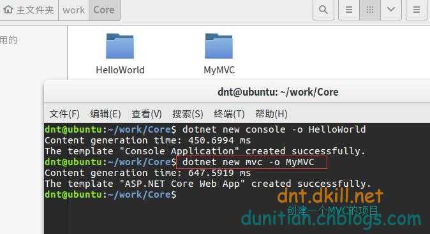Click the ASP.NET Core Web App line
This screenshot has width=430, height=234.
[207, 184]
